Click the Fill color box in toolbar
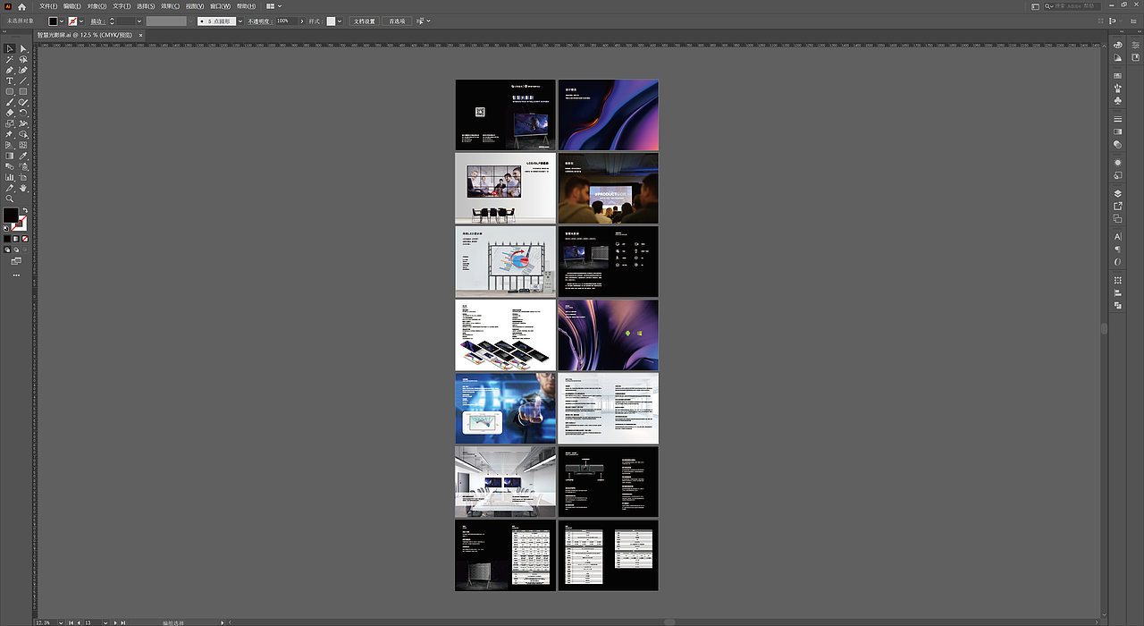The width and height of the screenshot is (1144, 626). click(x=10, y=215)
